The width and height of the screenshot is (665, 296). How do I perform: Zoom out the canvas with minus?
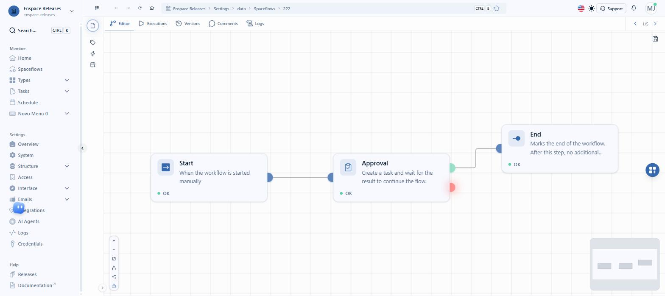[x=114, y=250]
